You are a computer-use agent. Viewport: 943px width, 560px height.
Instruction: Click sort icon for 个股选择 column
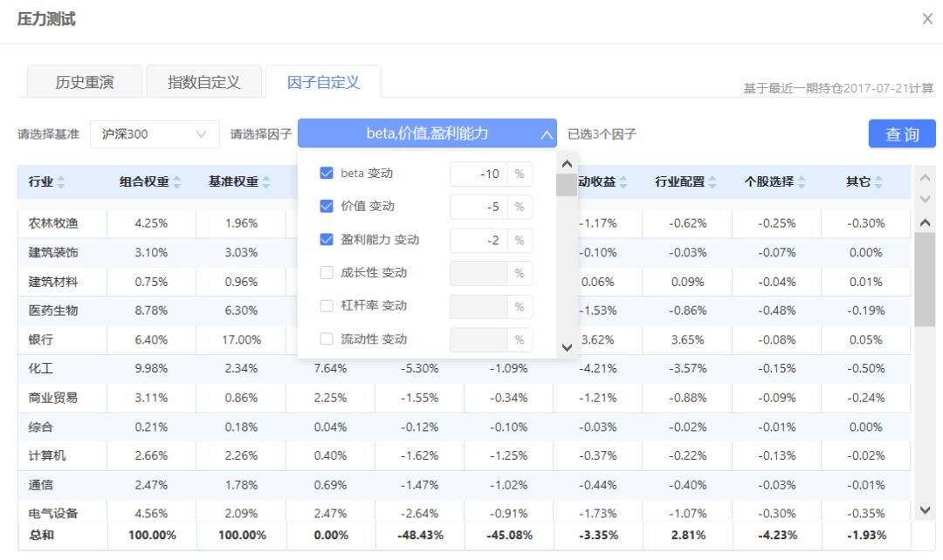coord(802,182)
